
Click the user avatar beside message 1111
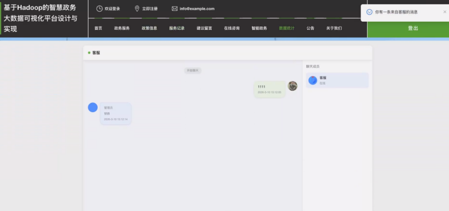[292, 86]
